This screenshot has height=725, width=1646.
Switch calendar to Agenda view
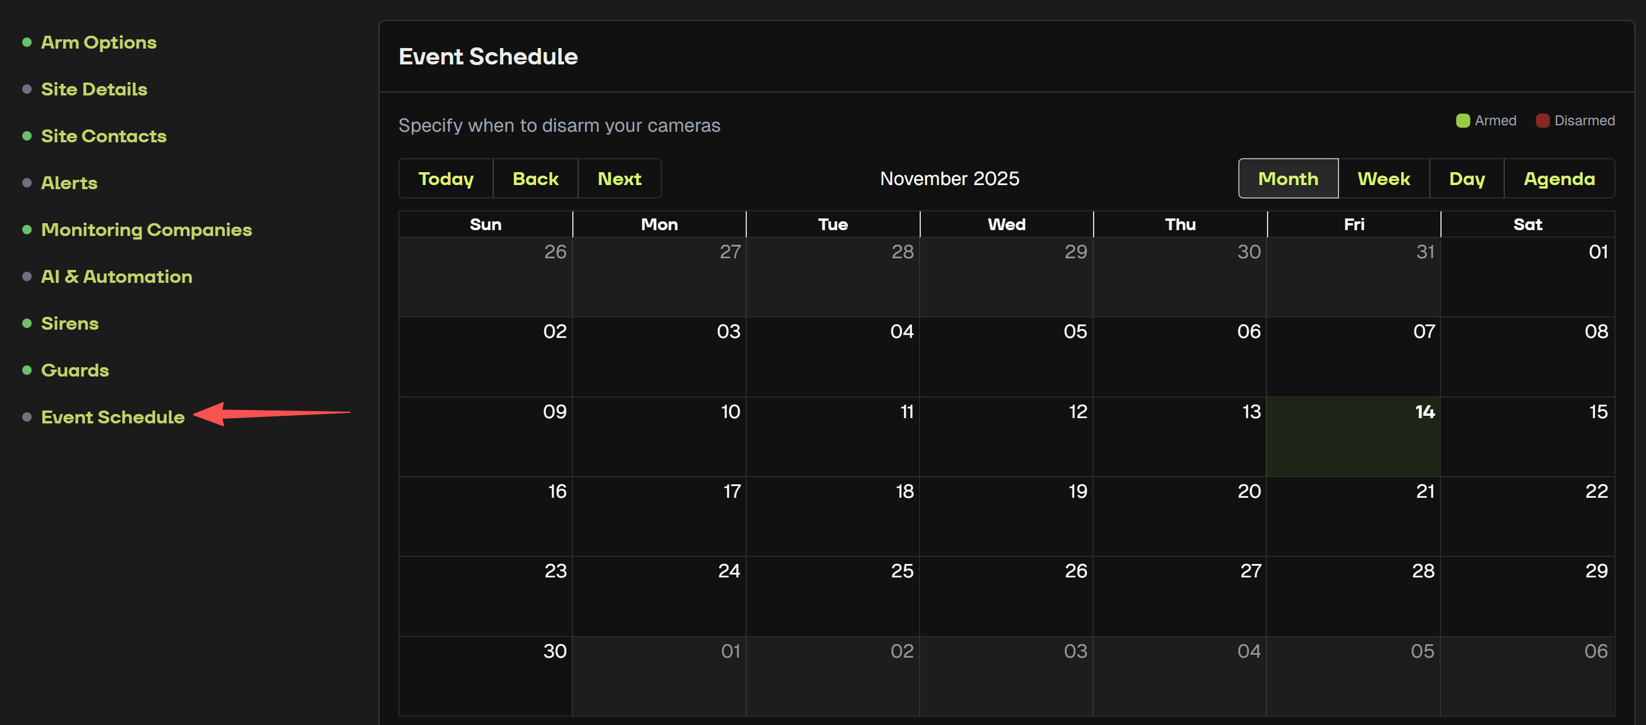tap(1559, 179)
